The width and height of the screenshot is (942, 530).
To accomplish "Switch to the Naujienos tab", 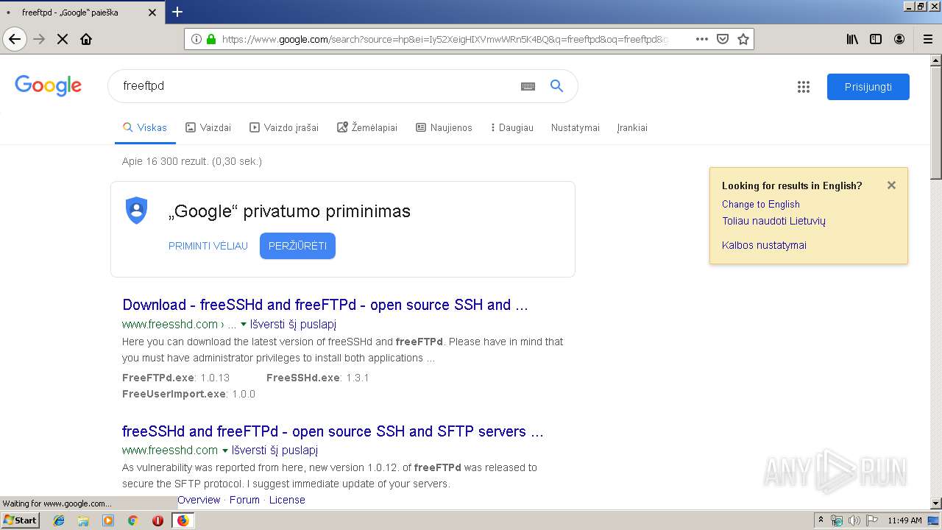I will point(445,127).
